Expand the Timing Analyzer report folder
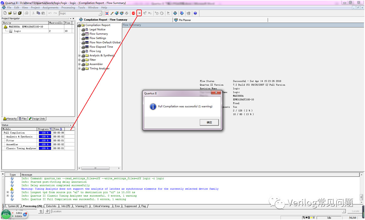This screenshot has height=220, width=365. [79, 68]
